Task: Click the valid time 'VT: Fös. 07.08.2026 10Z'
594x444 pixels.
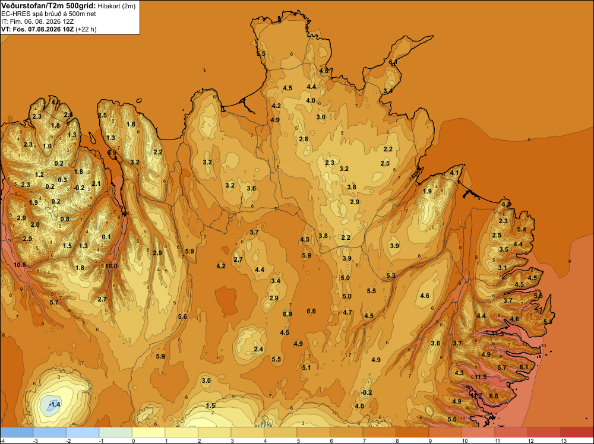Action: point(37,29)
